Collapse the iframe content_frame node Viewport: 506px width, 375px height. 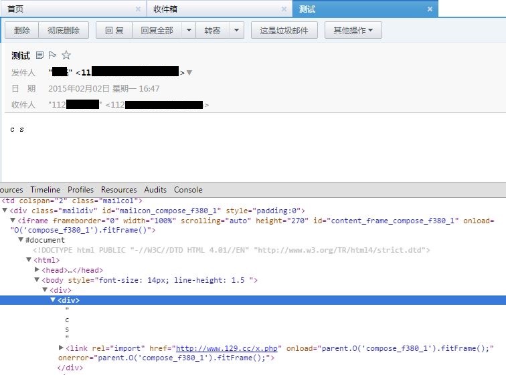[x=13, y=221]
